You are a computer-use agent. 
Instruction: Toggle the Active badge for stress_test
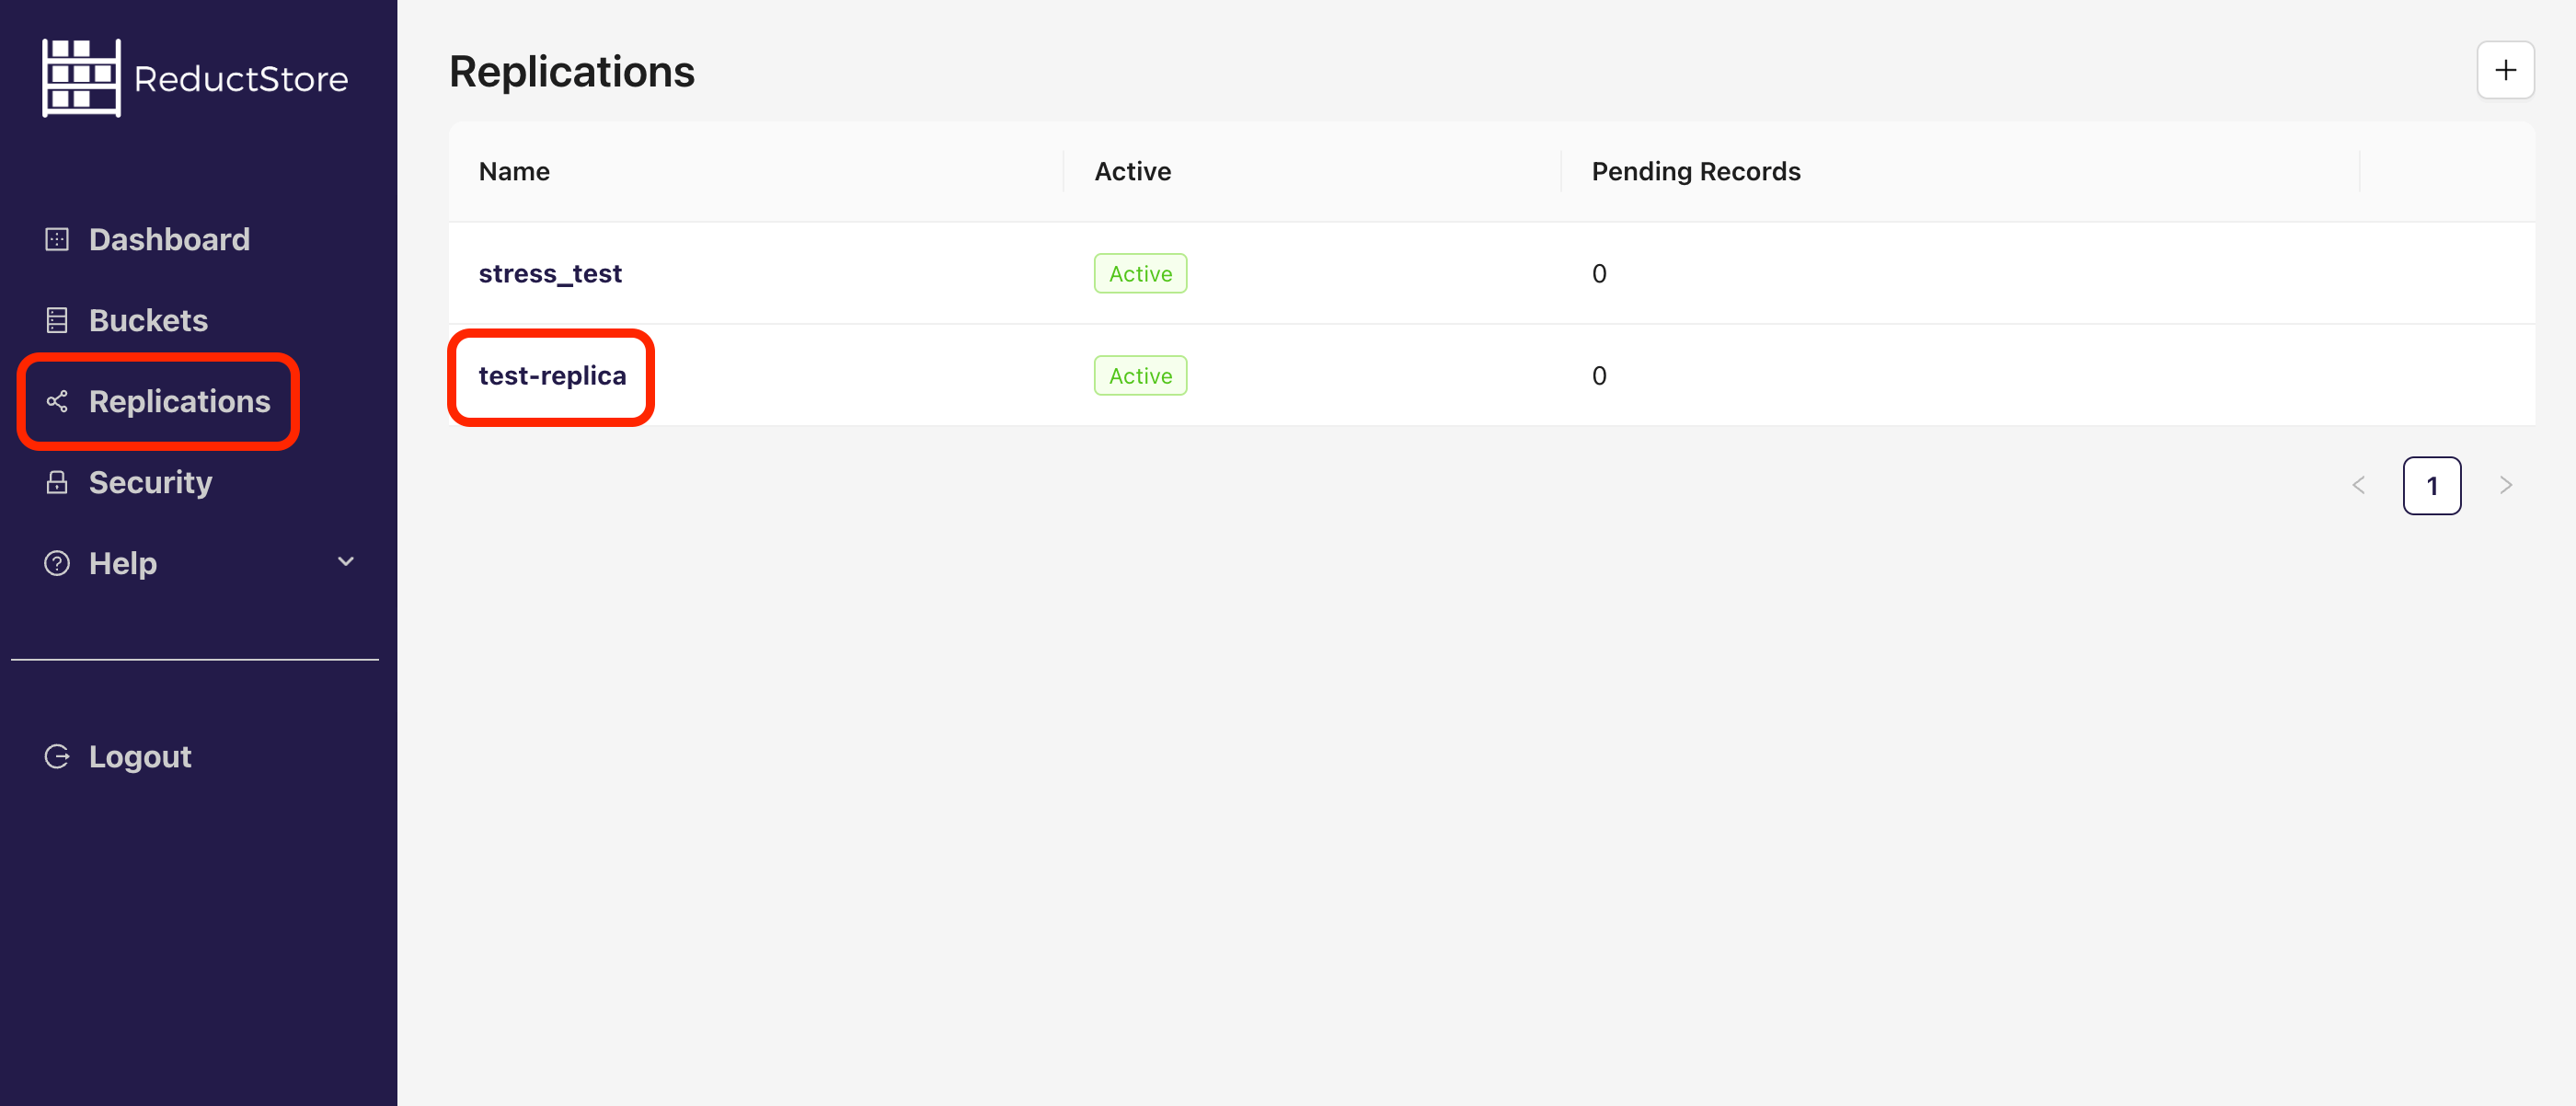[x=1139, y=273]
